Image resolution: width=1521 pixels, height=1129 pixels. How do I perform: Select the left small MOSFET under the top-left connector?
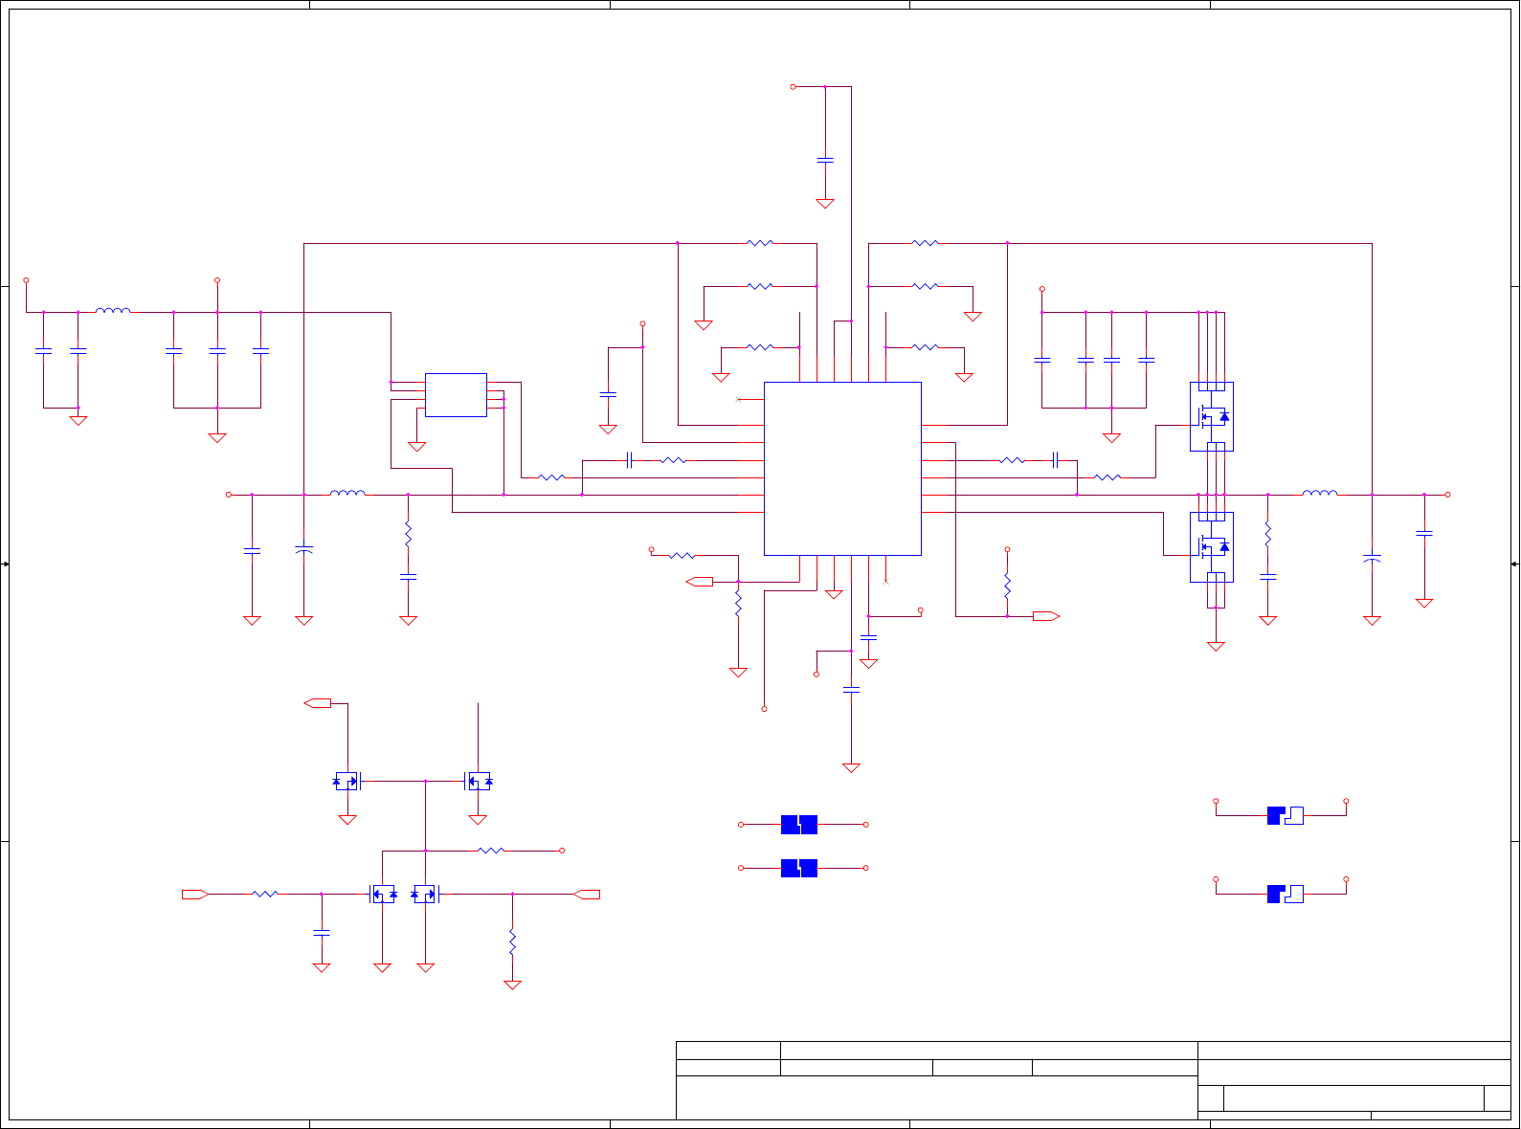pos(347,782)
